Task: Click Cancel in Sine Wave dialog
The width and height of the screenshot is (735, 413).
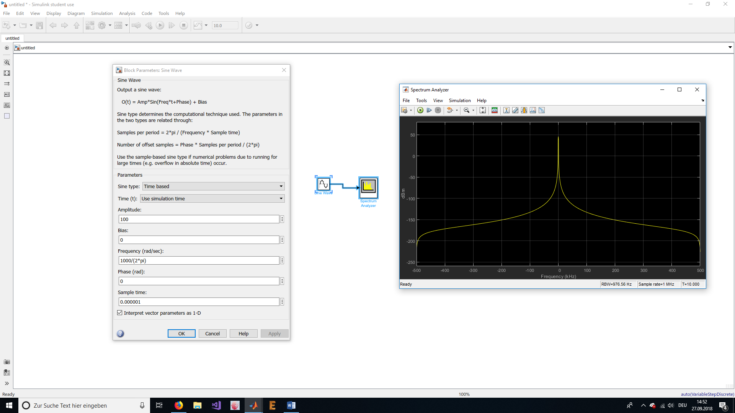Action: (x=212, y=334)
